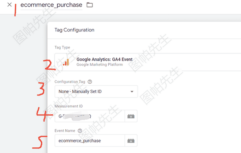Focus the Measurement ID input field

[90, 116]
